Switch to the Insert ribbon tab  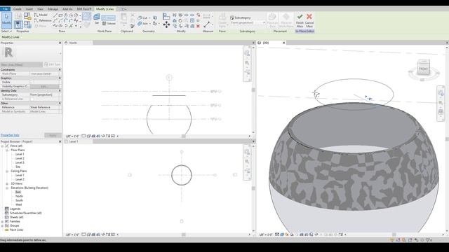[x=29, y=9]
